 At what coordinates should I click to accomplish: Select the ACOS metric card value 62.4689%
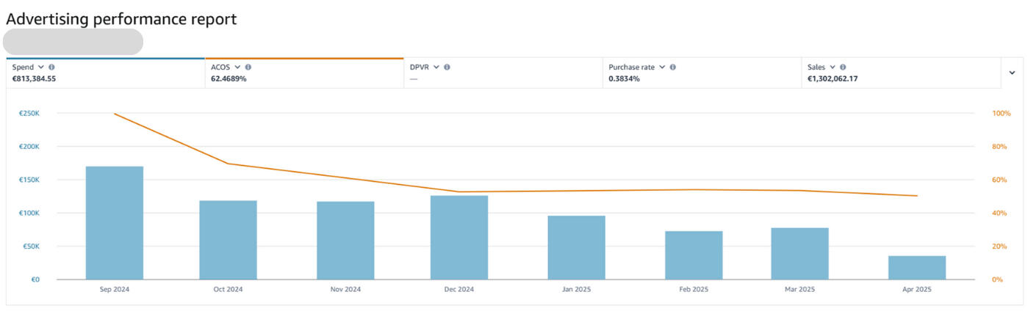coord(229,78)
